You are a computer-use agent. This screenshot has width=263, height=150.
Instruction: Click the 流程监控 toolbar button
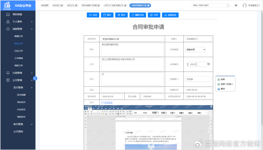(x=170, y=15)
